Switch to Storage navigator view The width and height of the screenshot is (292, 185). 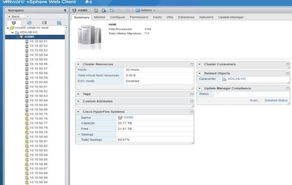[44, 23]
